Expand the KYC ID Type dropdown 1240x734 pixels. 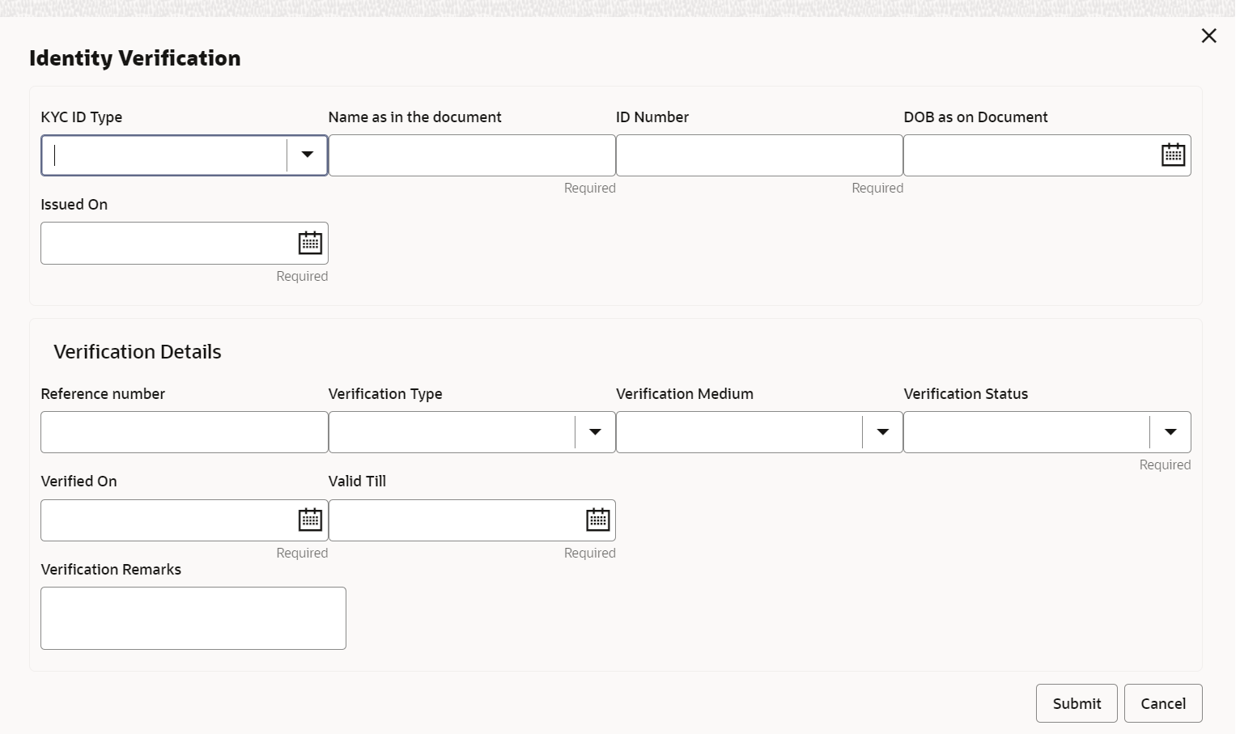[307, 155]
